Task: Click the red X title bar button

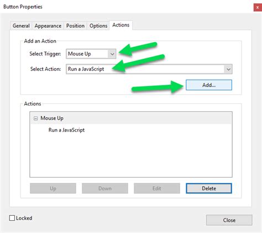Action: tap(258, 8)
